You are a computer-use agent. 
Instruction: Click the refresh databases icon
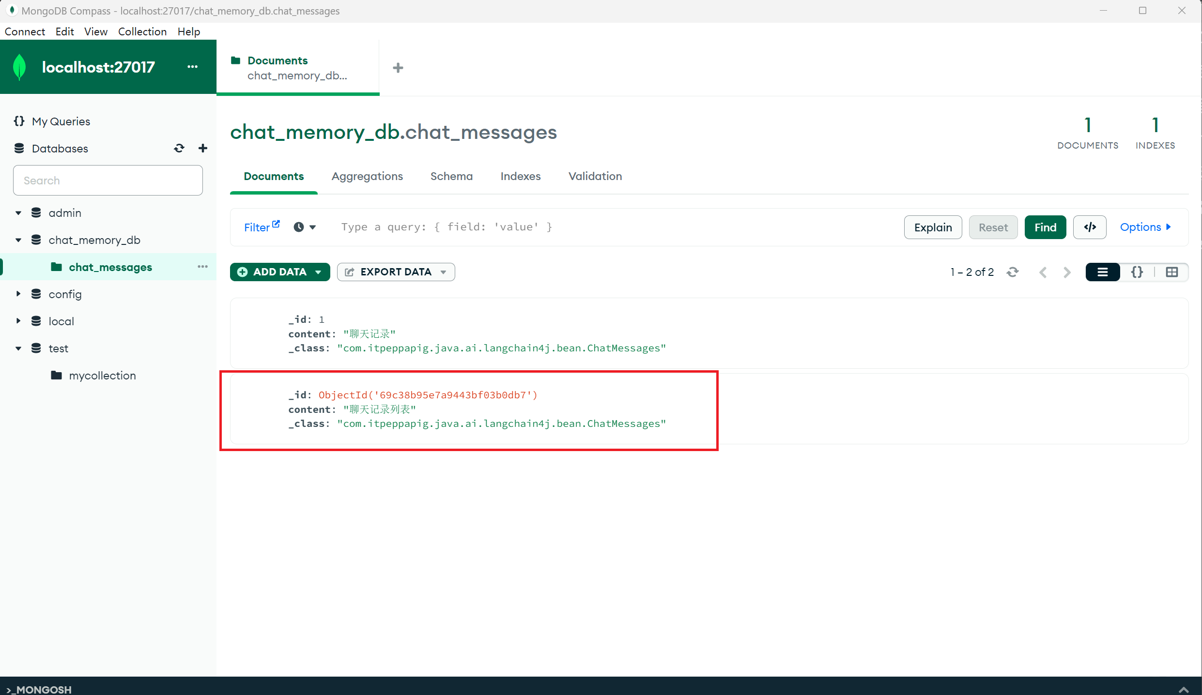(179, 148)
